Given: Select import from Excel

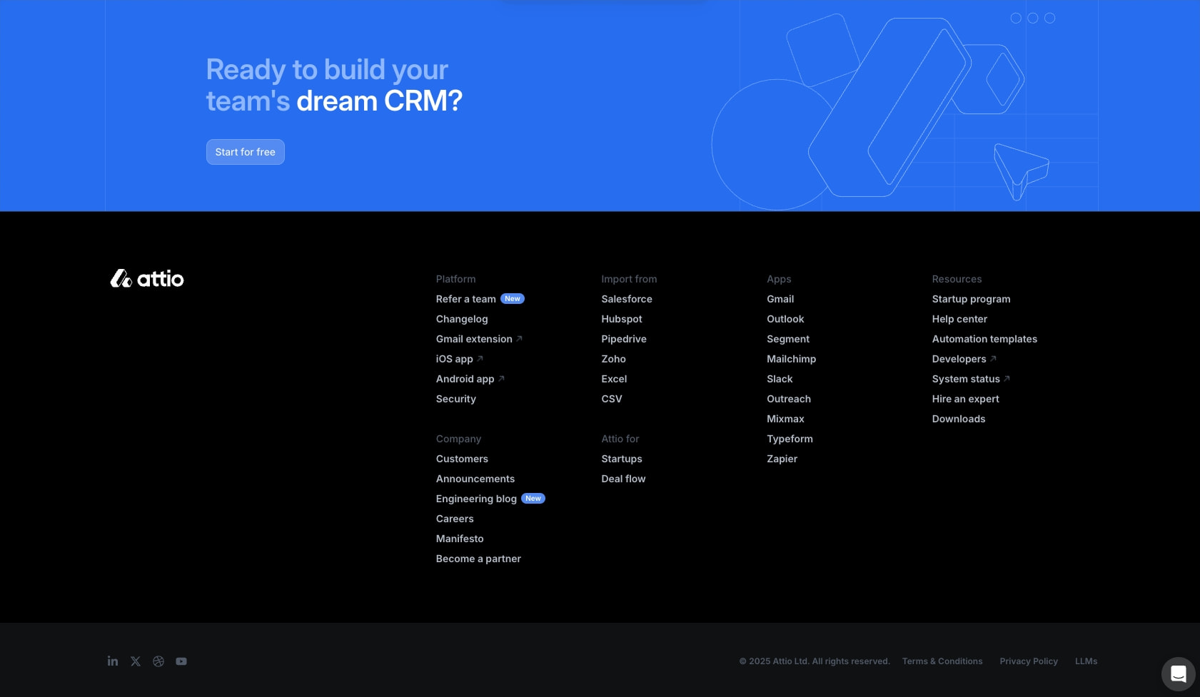Looking at the screenshot, I should 614,379.
